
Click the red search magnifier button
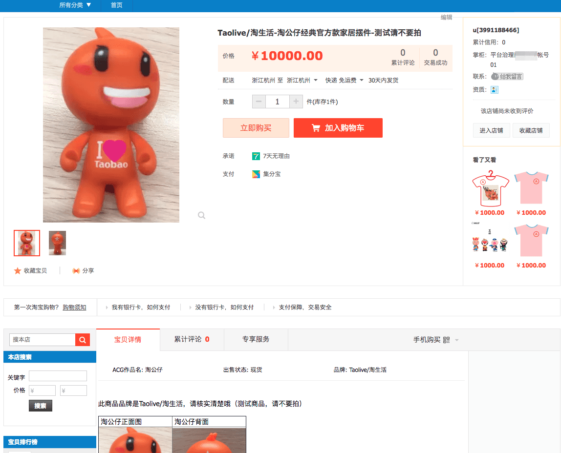[x=83, y=340]
